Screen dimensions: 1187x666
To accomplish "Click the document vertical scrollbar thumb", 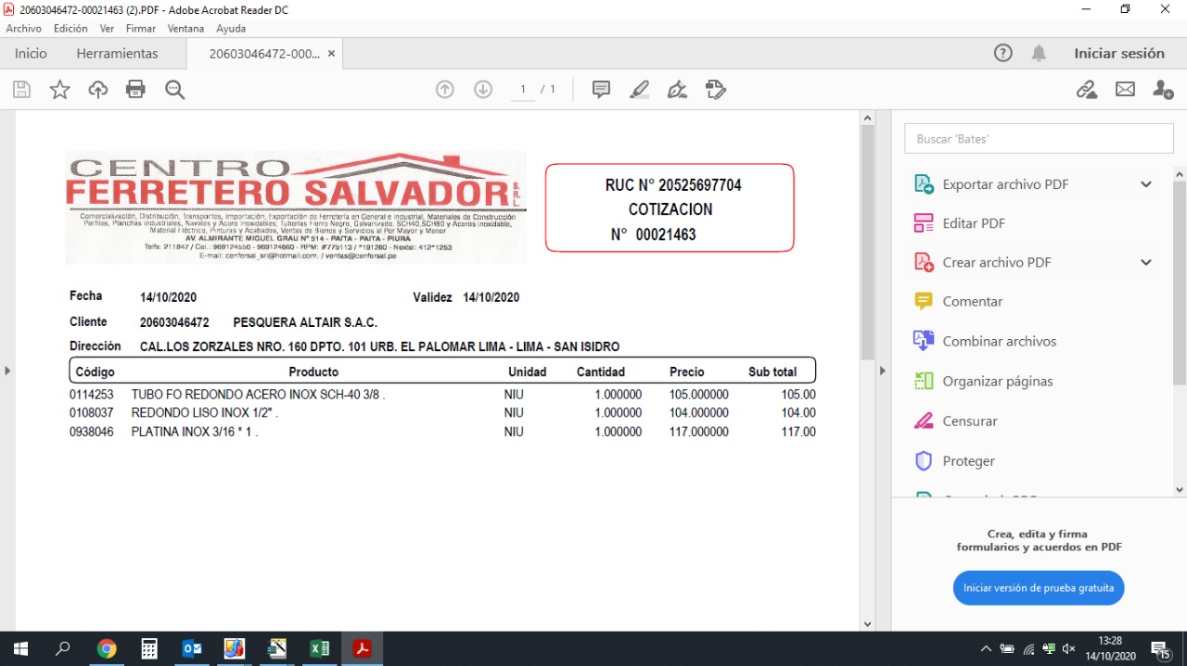I will [867, 241].
